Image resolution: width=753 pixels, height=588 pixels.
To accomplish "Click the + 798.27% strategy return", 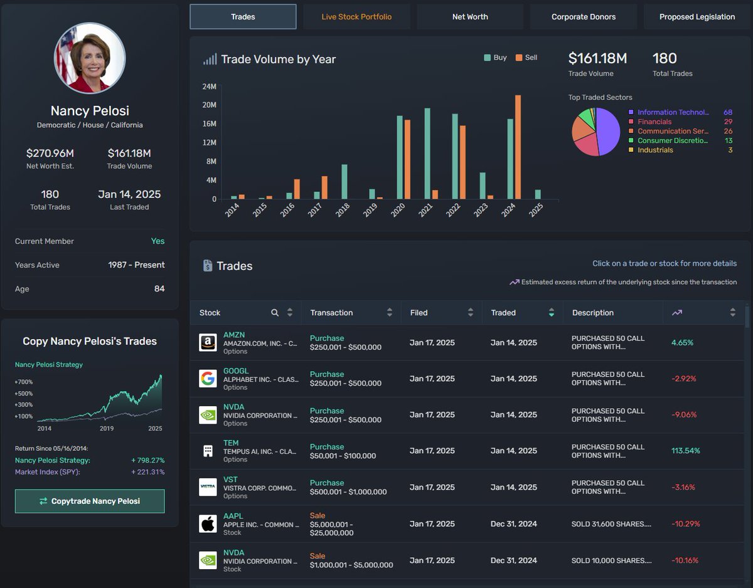I will tap(148, 460).
